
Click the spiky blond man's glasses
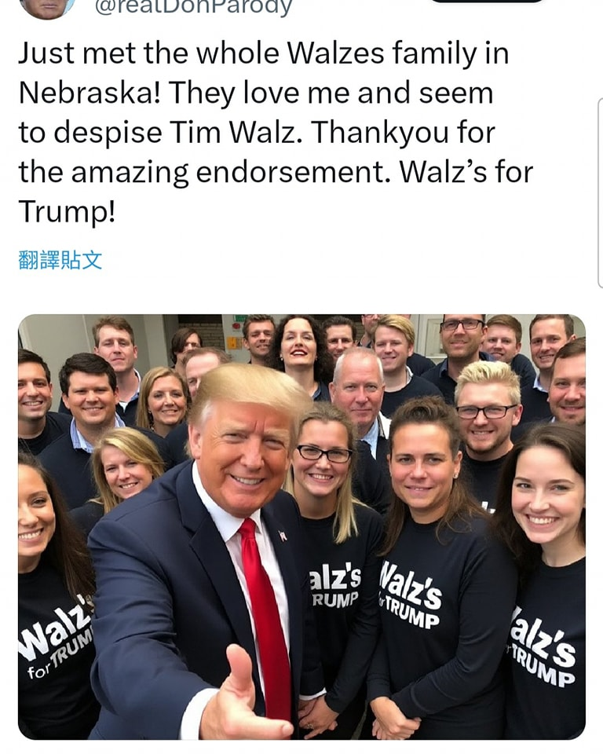486,412
